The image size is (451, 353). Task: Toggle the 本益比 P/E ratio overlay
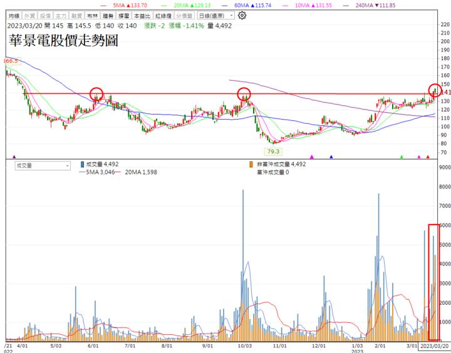click(142, 16)
